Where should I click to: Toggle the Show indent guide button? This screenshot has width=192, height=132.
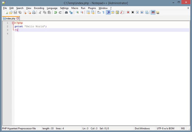pyautogui.click(x=108, y=13)
